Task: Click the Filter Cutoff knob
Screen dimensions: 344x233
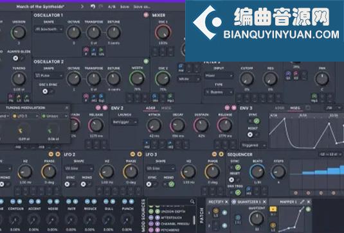Action: tap(247, 78)
